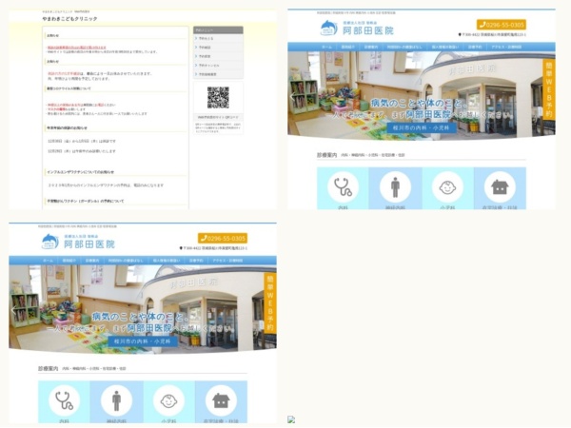Open アクセス・診療時間 in the upper 阿部田医院 navigation bar

[506, 47]
